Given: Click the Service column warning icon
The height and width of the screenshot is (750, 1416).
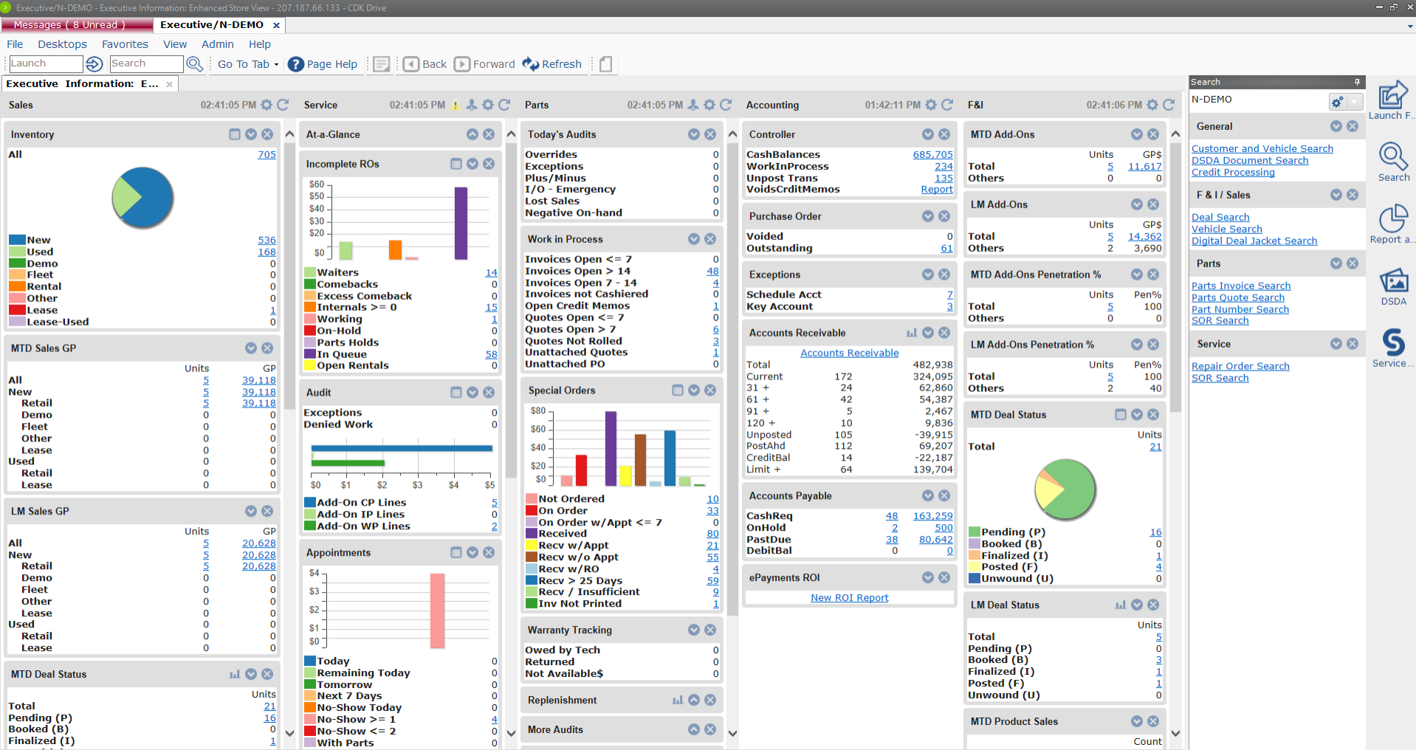Looking at the screenshot, I should (456, 105).
